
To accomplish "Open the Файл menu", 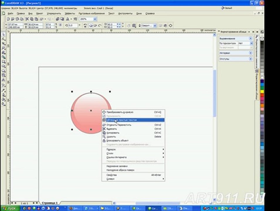I will pyautogui.click(x=10, y=13).
